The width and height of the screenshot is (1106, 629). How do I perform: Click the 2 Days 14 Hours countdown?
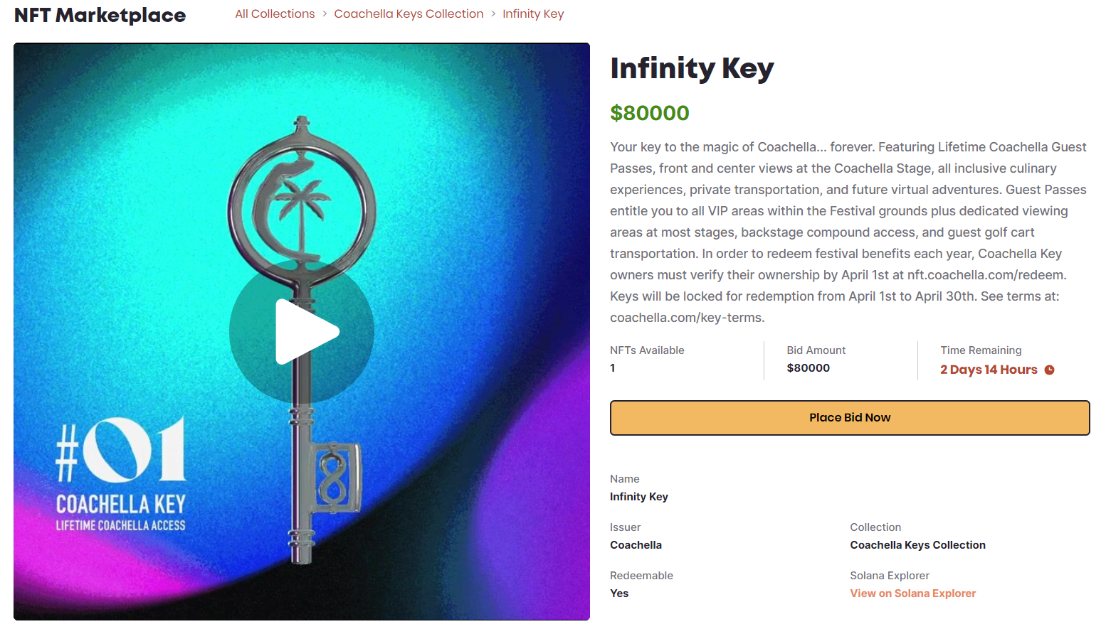point(989,370)
